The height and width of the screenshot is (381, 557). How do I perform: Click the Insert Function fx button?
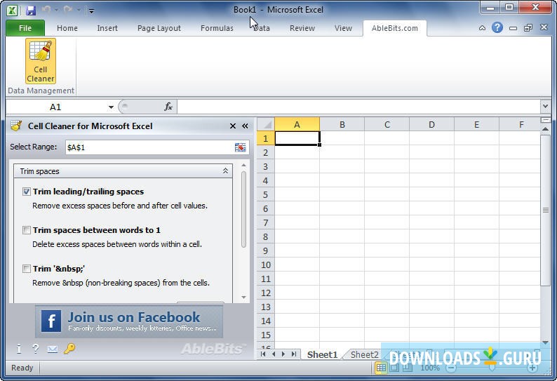pyautogui.click(x=168, y=107)
